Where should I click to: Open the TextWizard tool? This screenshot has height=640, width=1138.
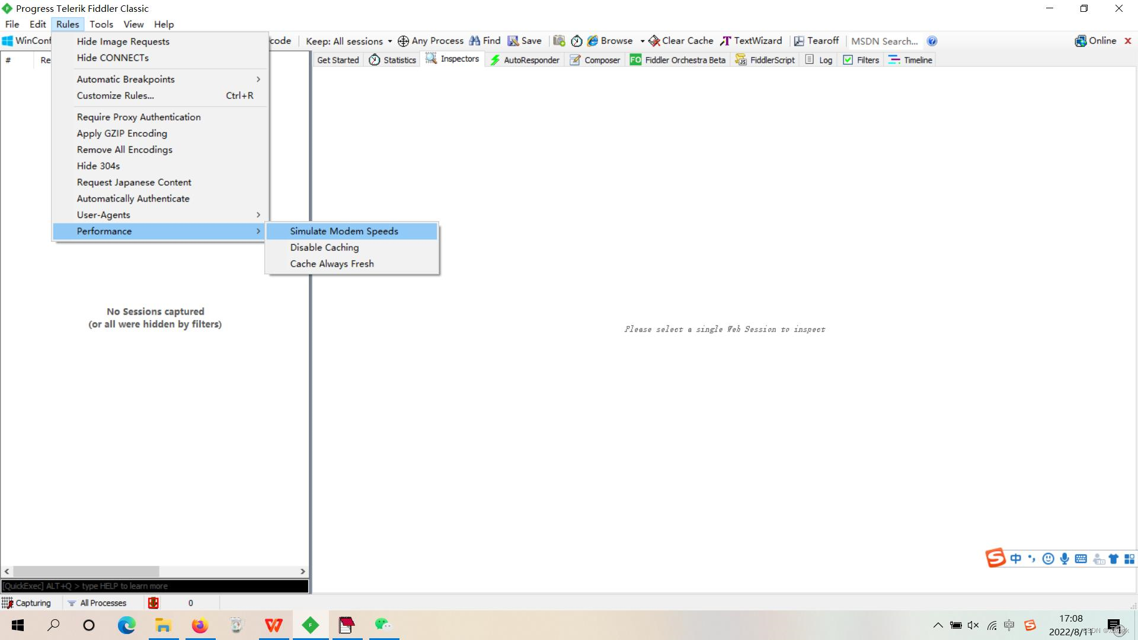(x=751, y=41)
